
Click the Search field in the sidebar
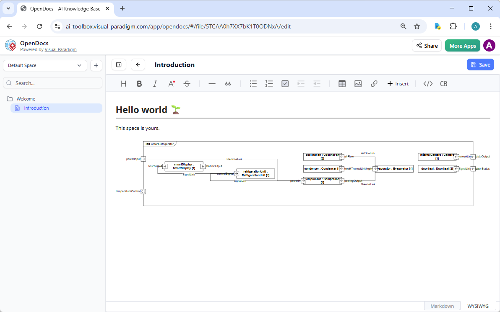[52, 83]
